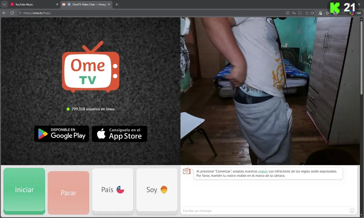The image size is (364, 218).
Task: Click the red Parar button
Action: click(x=69, y=193)
